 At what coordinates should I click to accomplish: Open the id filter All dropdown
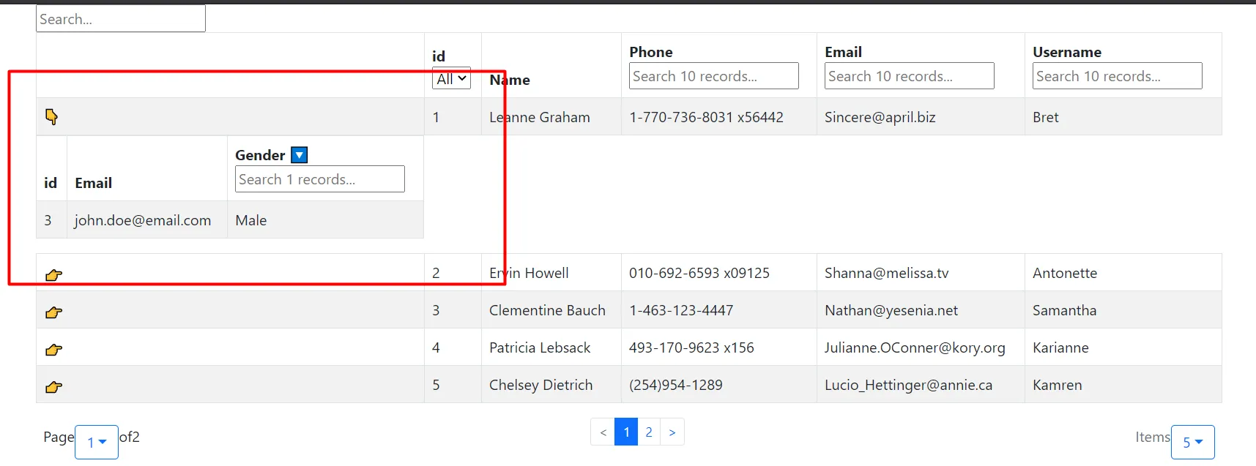click(451, 79)
